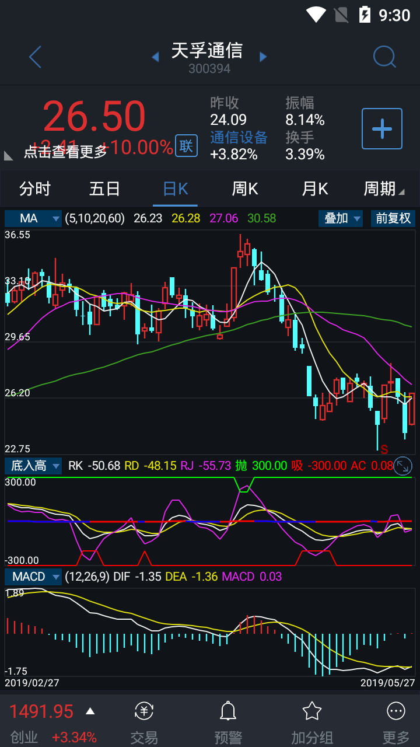Tap the WiFi status icon
This screenshot has height=747, width=420.
(316, 15)
